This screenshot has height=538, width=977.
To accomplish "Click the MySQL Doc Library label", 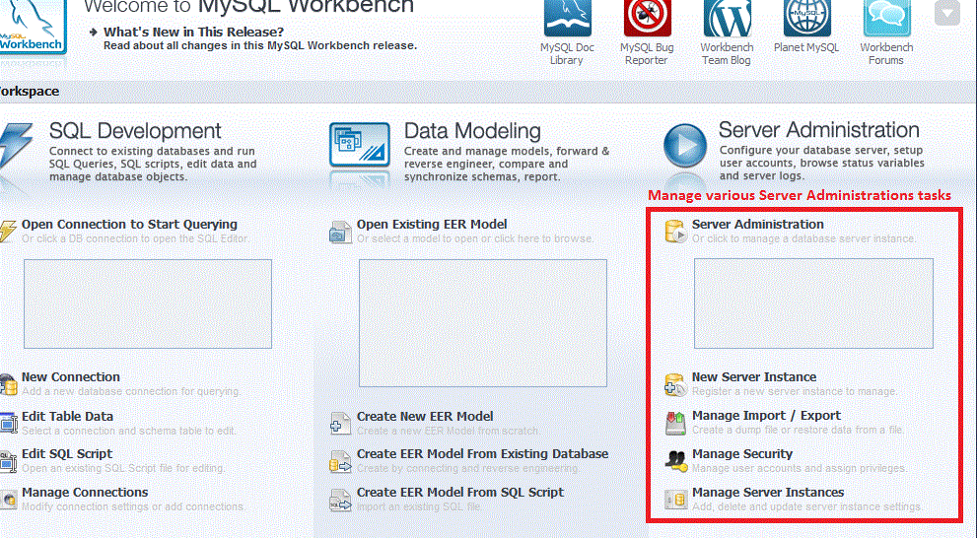I will pos(567,54).
